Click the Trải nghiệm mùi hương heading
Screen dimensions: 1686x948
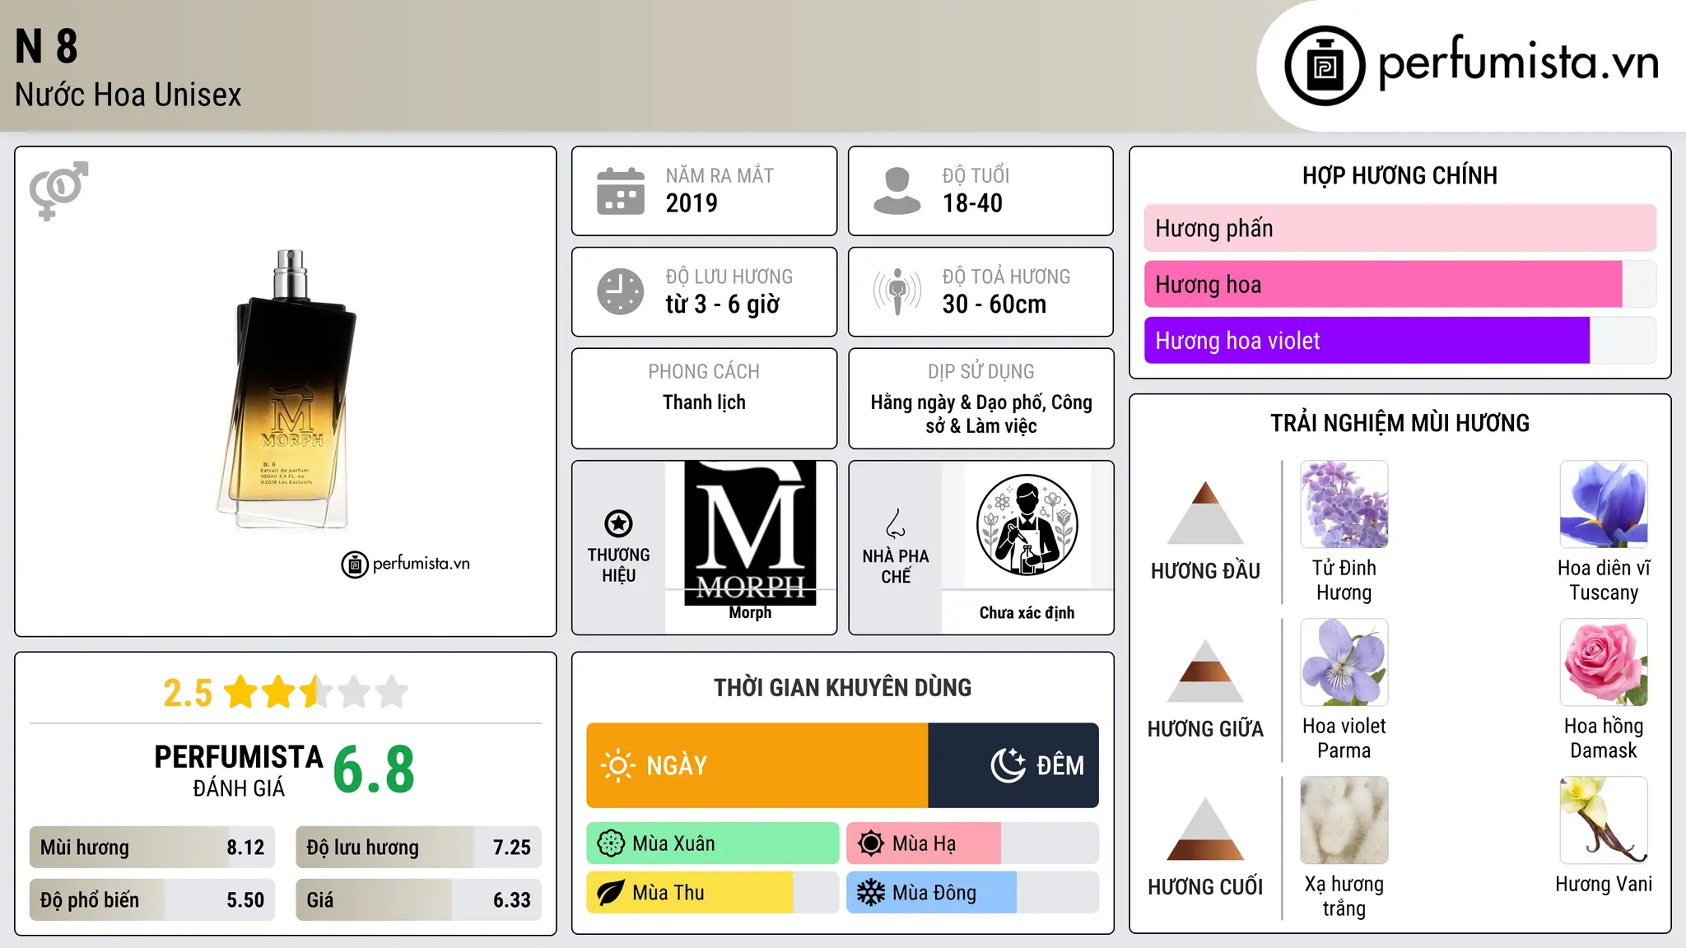(x=1400, y=423)
